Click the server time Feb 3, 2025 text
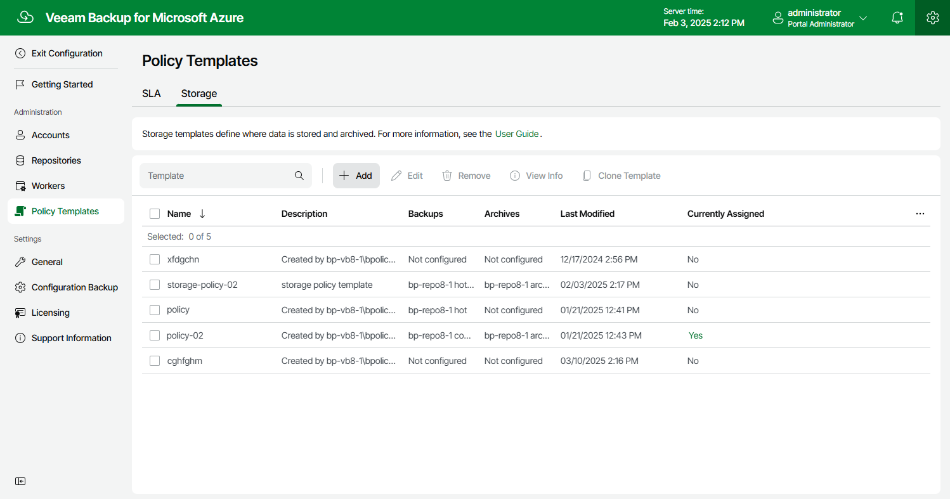 pos(704,23)
